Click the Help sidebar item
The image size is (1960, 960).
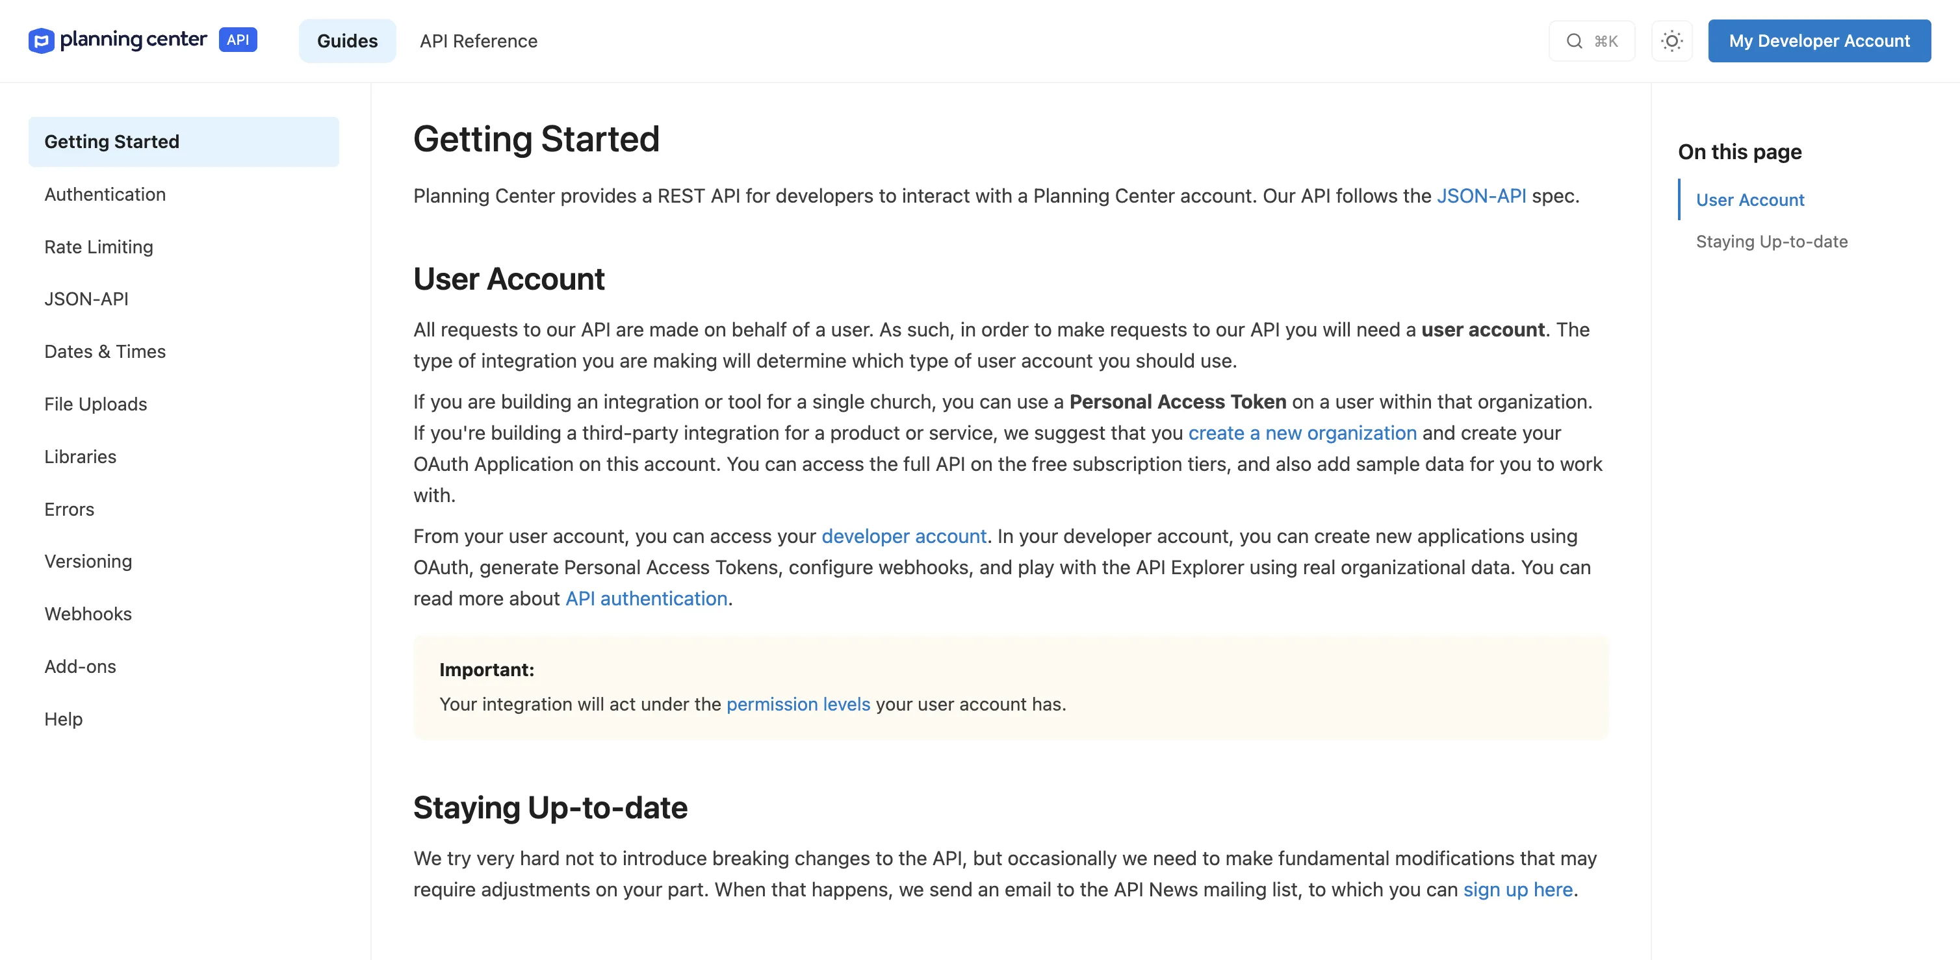click(63, 719)
